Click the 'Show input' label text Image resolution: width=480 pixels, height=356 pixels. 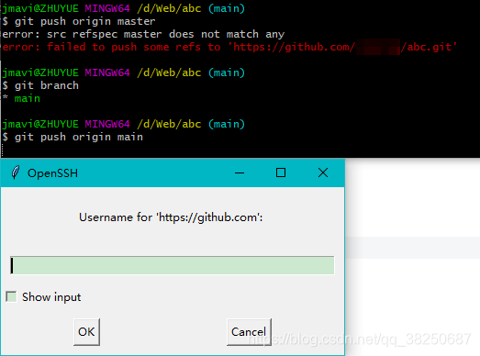click(x=51, y=297)
